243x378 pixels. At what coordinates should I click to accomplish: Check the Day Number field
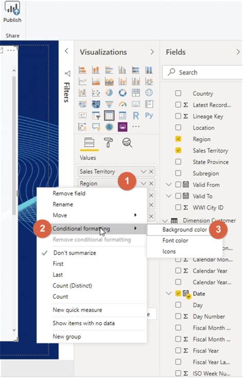(178, 316)
